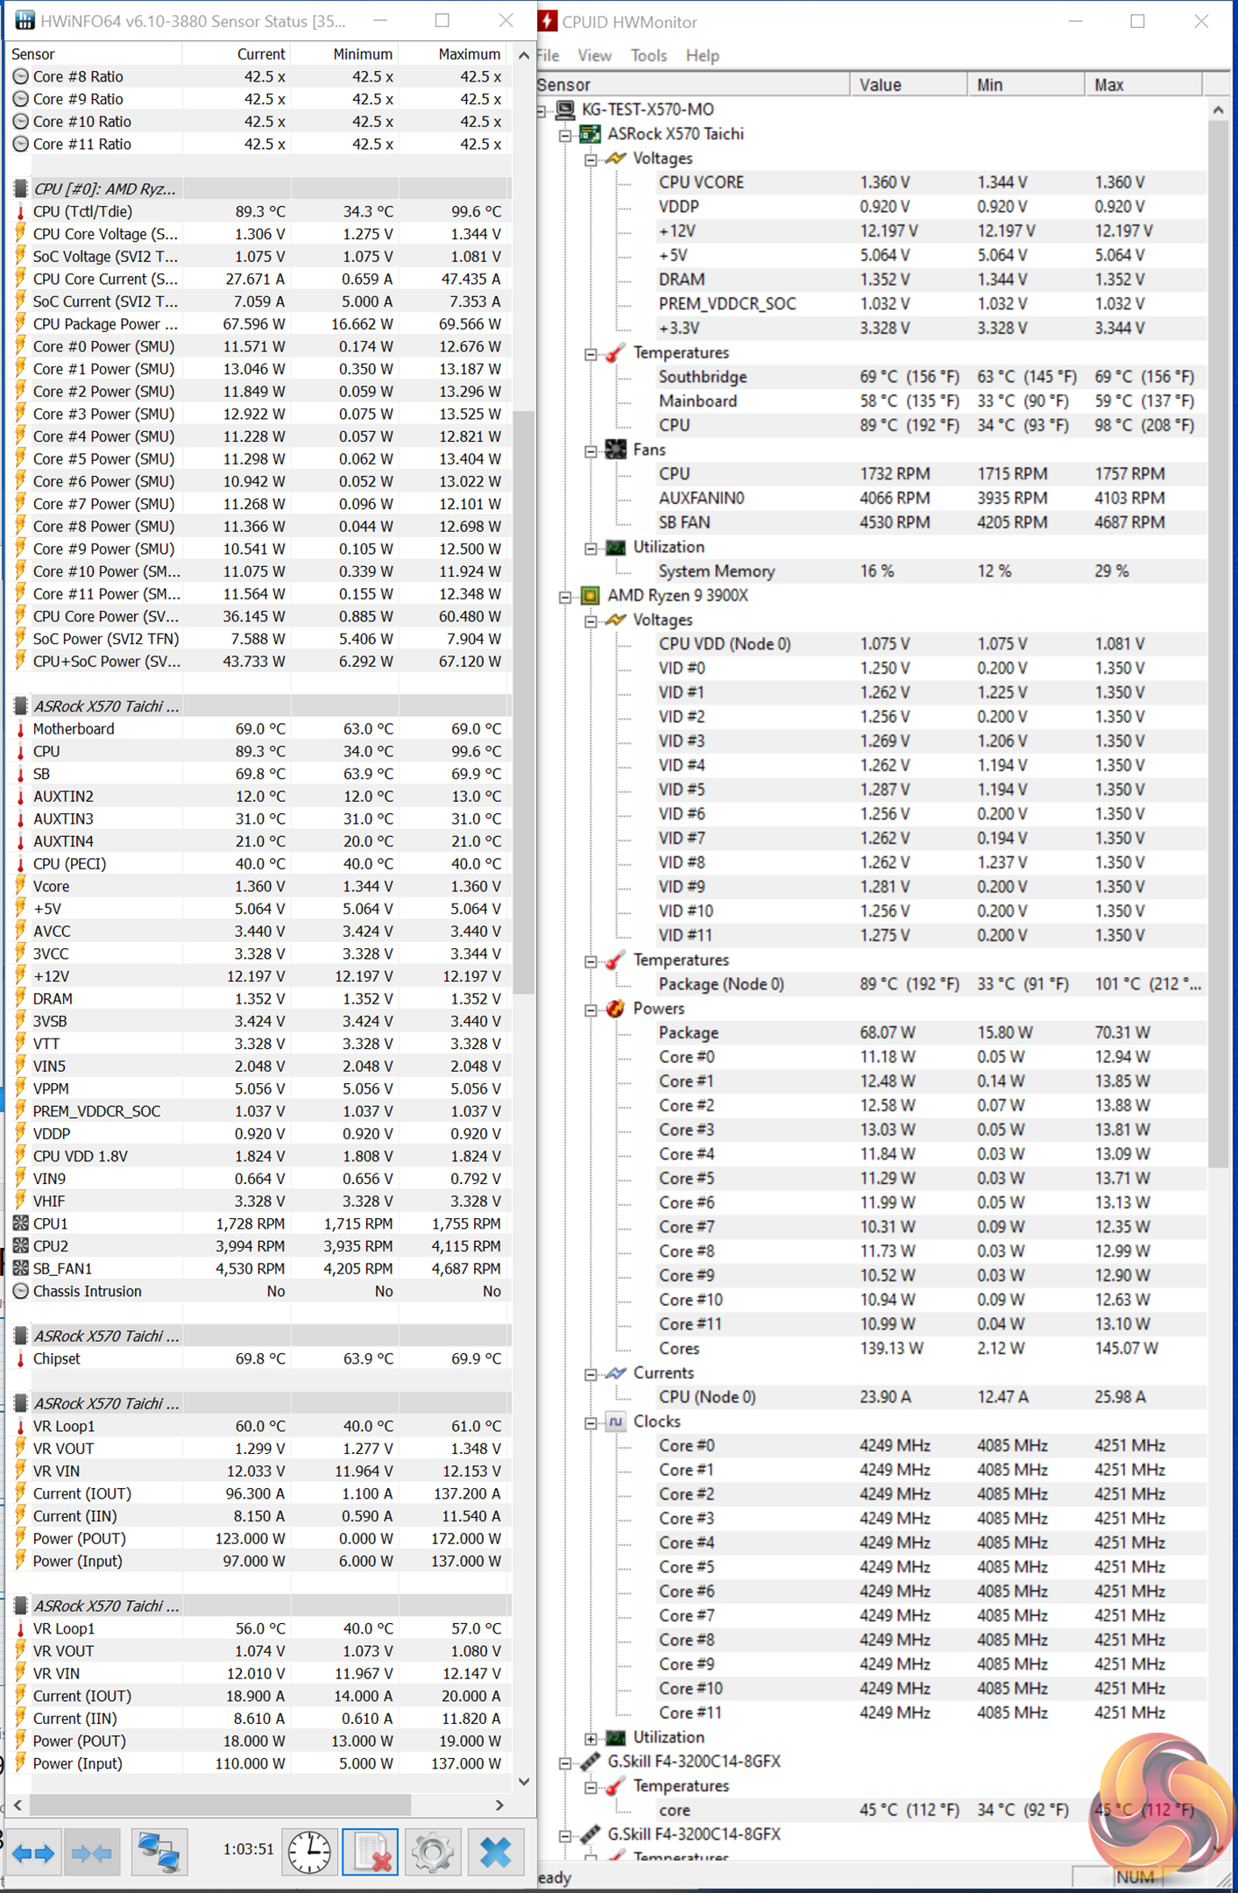
Task: Click the green graph icon beside collapsed Utilization under AMD Ryzen
Action: pos(616,1737)
